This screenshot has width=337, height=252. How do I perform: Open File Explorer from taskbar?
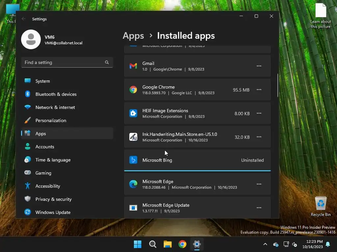[168, 244]
